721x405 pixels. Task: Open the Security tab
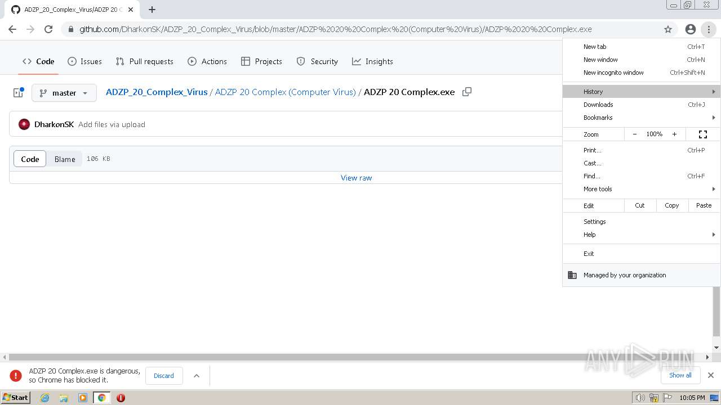[317, 61]
